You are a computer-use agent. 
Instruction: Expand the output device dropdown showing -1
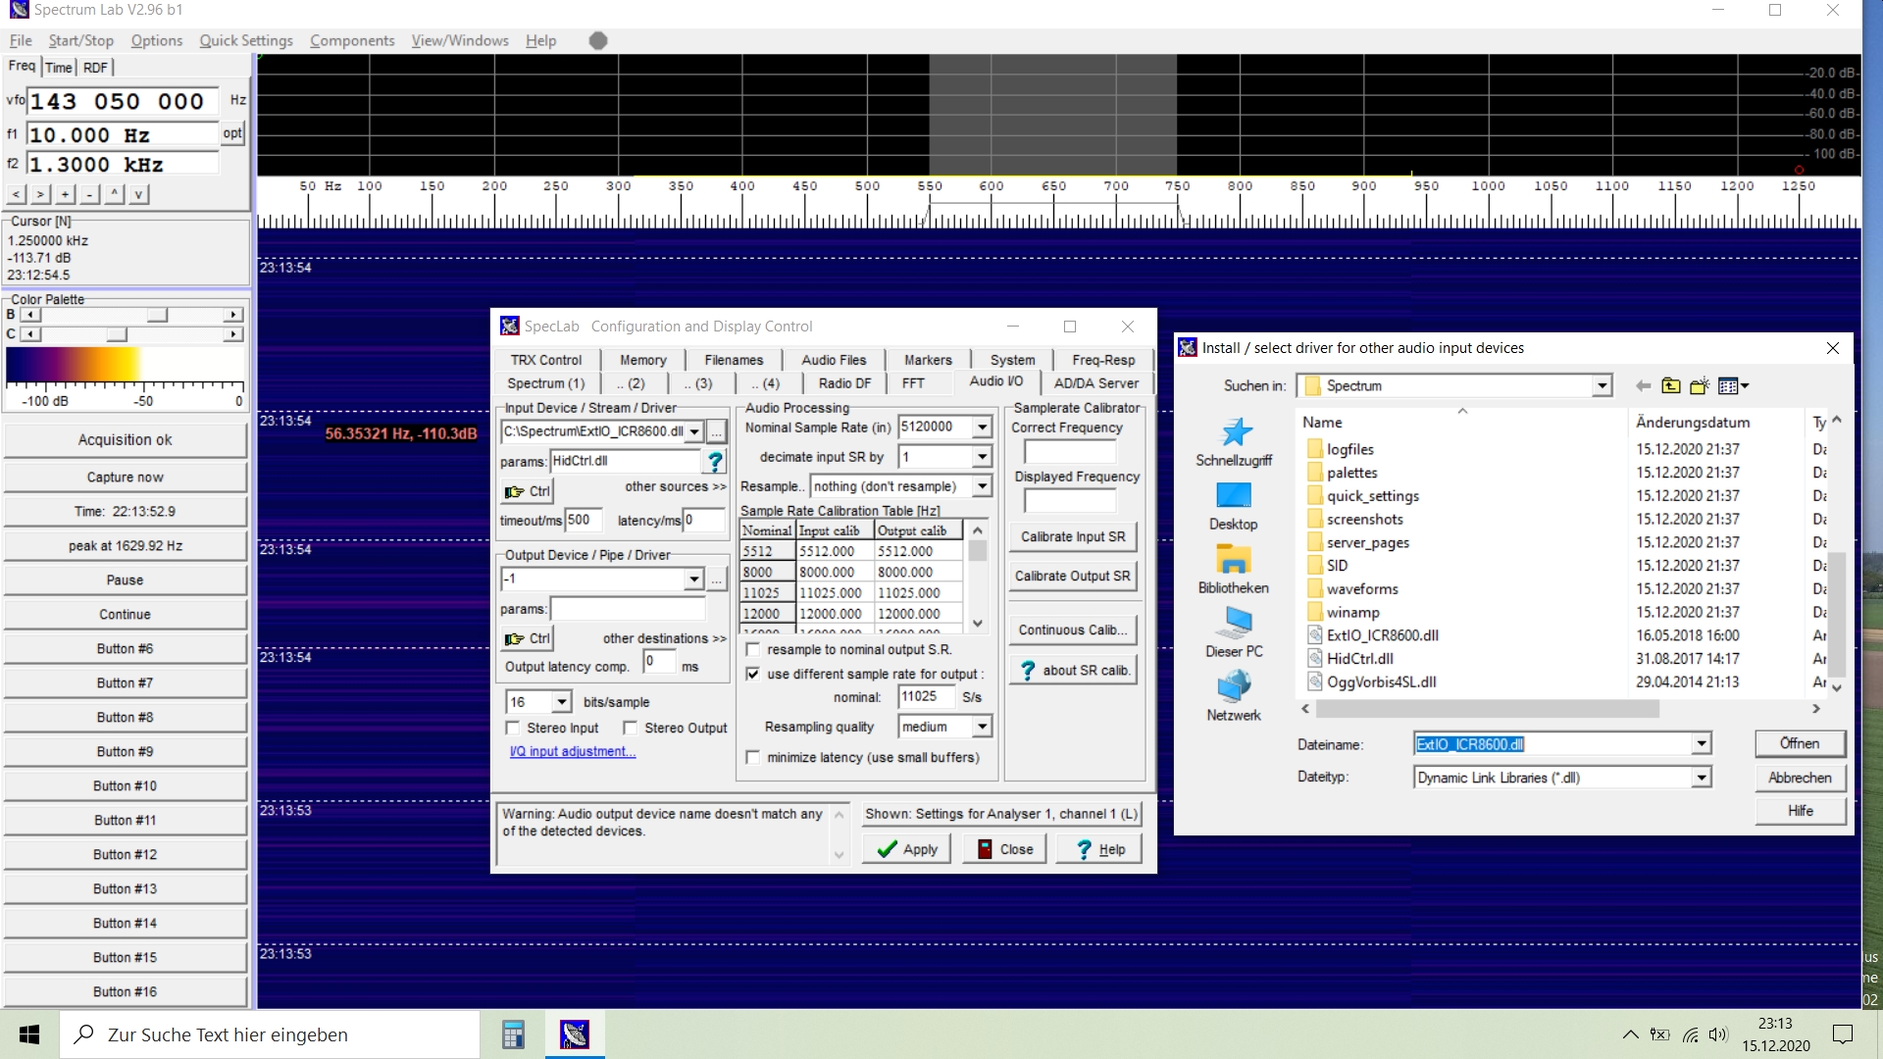pyautogui.click(x=694, y=580)
